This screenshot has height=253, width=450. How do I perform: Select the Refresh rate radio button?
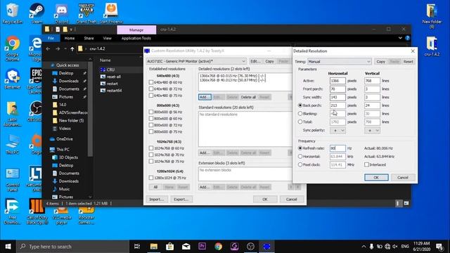click(x=300, y=148)
